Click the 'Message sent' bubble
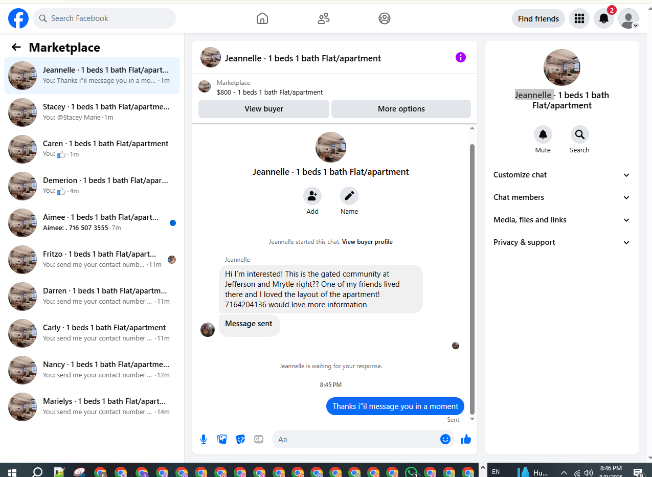This screenshot has width=652, height=477. 249,326
